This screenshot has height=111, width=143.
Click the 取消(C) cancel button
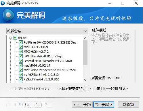tap(128, 105)
